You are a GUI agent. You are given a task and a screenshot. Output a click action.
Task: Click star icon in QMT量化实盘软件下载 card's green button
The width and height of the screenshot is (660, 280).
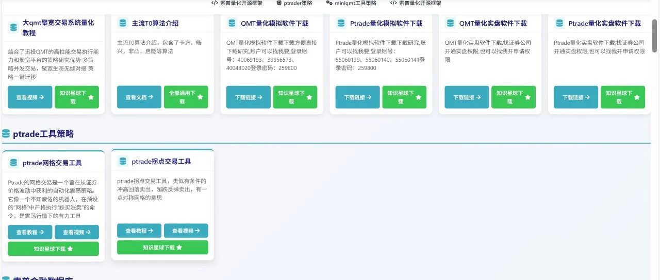528,97
